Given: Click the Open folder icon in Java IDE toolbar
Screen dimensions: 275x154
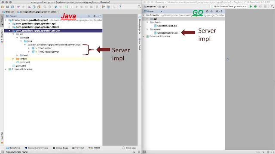Looking at the screenshot, I should click(x=3, y=7).
